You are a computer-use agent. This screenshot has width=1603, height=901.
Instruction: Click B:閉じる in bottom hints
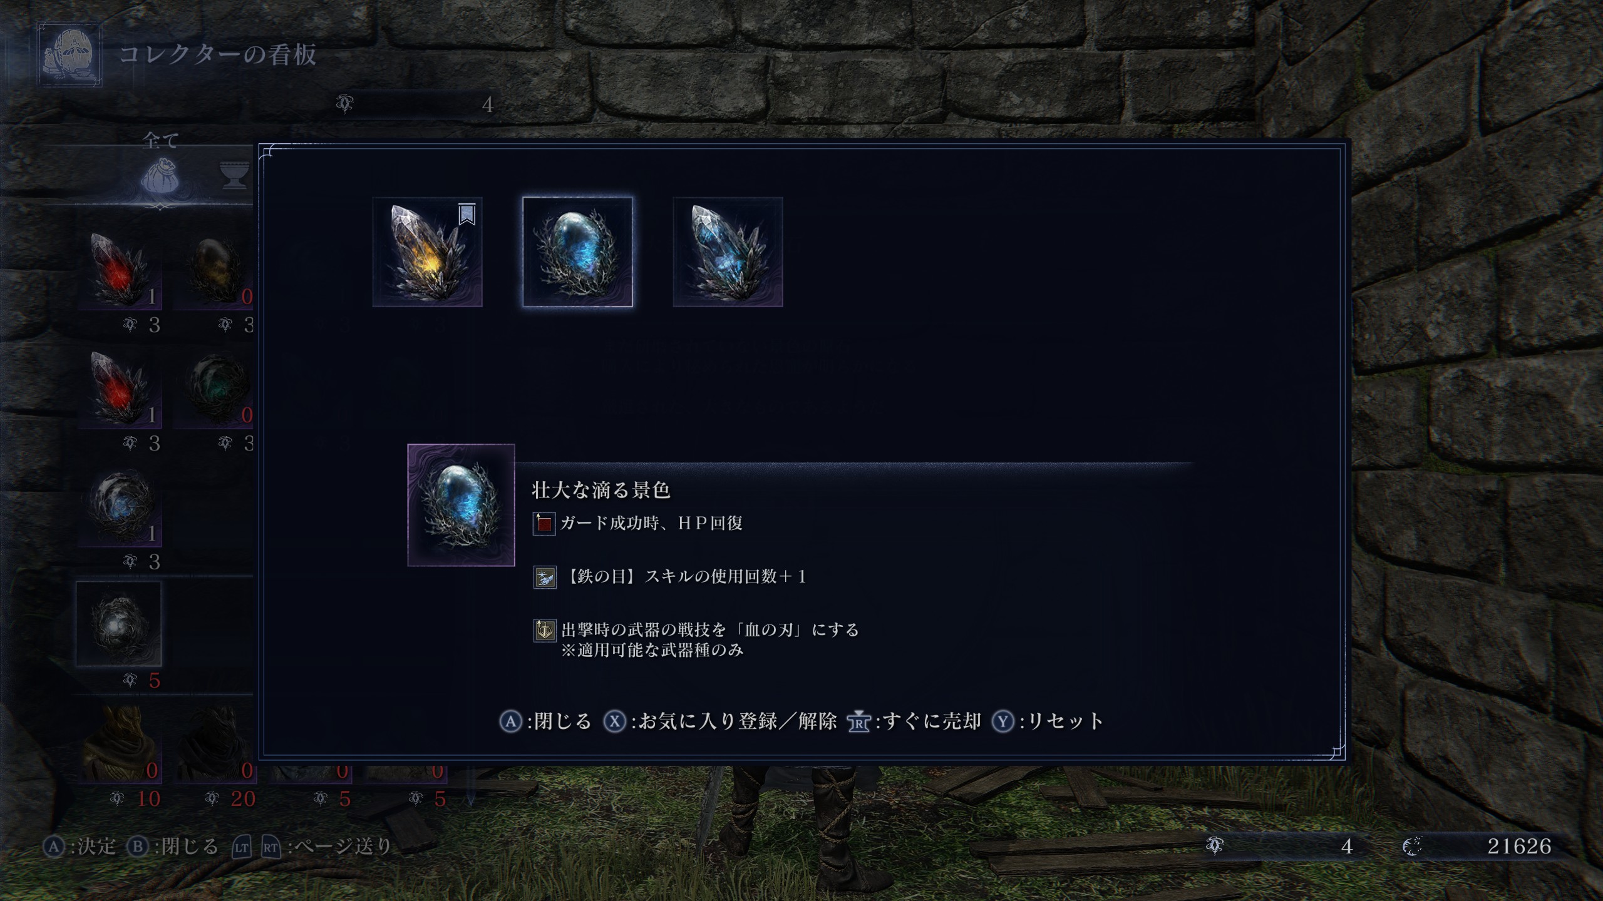point(173,847)
